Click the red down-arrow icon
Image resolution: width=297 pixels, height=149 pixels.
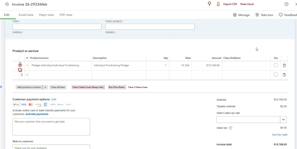(218, 4)
